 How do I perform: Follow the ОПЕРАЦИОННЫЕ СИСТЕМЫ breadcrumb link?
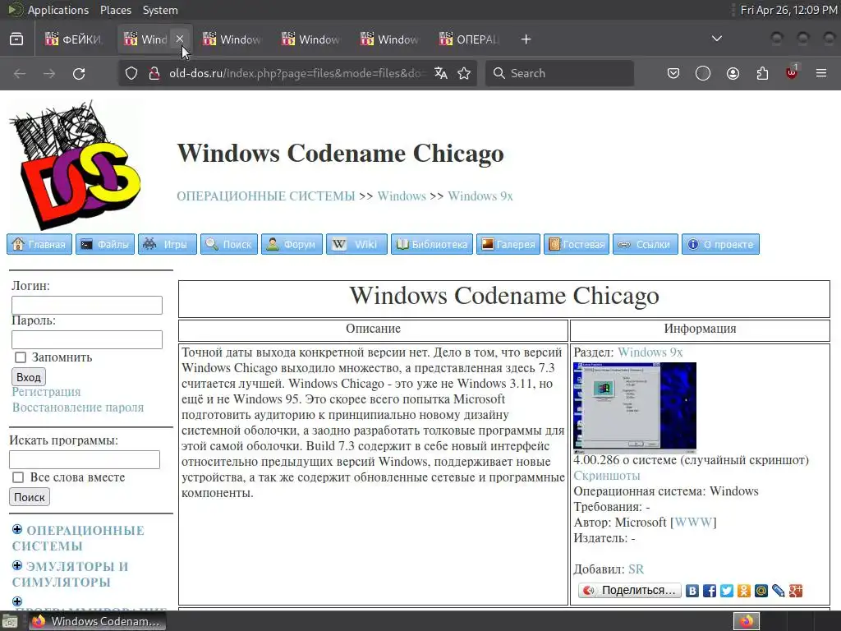[x=266, y=196]
